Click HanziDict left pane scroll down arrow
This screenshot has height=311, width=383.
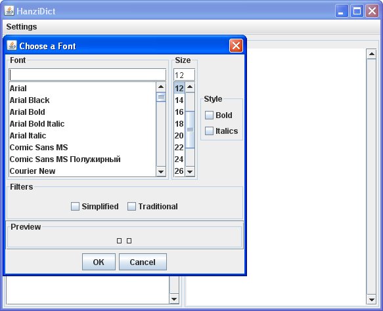point(174,299)
